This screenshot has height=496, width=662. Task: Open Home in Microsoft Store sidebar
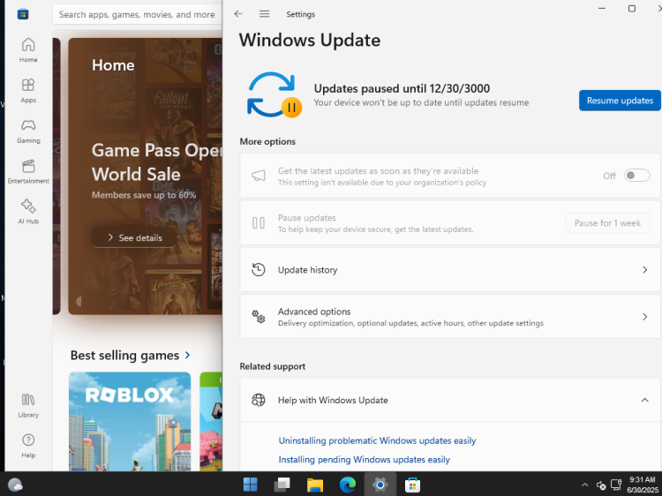pos(28,49)
